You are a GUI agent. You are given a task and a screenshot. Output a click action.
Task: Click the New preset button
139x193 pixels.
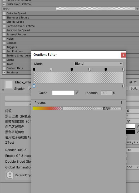click(107, 108)
